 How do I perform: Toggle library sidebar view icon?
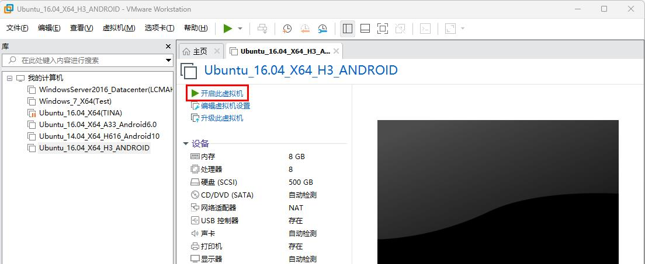[348, 29]
